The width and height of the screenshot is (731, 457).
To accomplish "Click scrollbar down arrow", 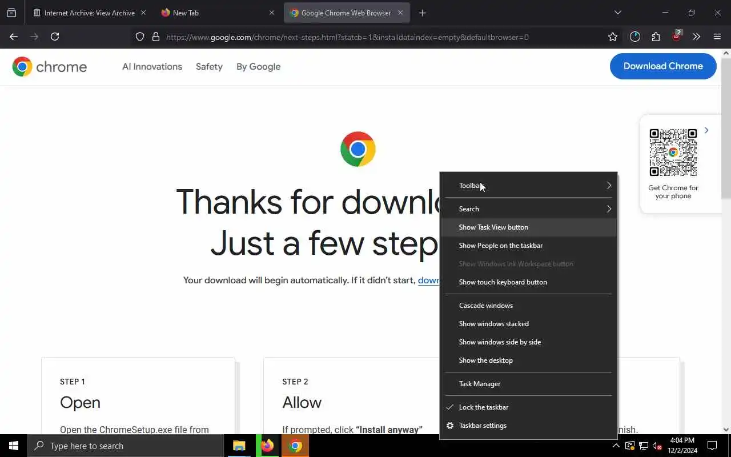I will pyautogui.click(x=726, y=430).
